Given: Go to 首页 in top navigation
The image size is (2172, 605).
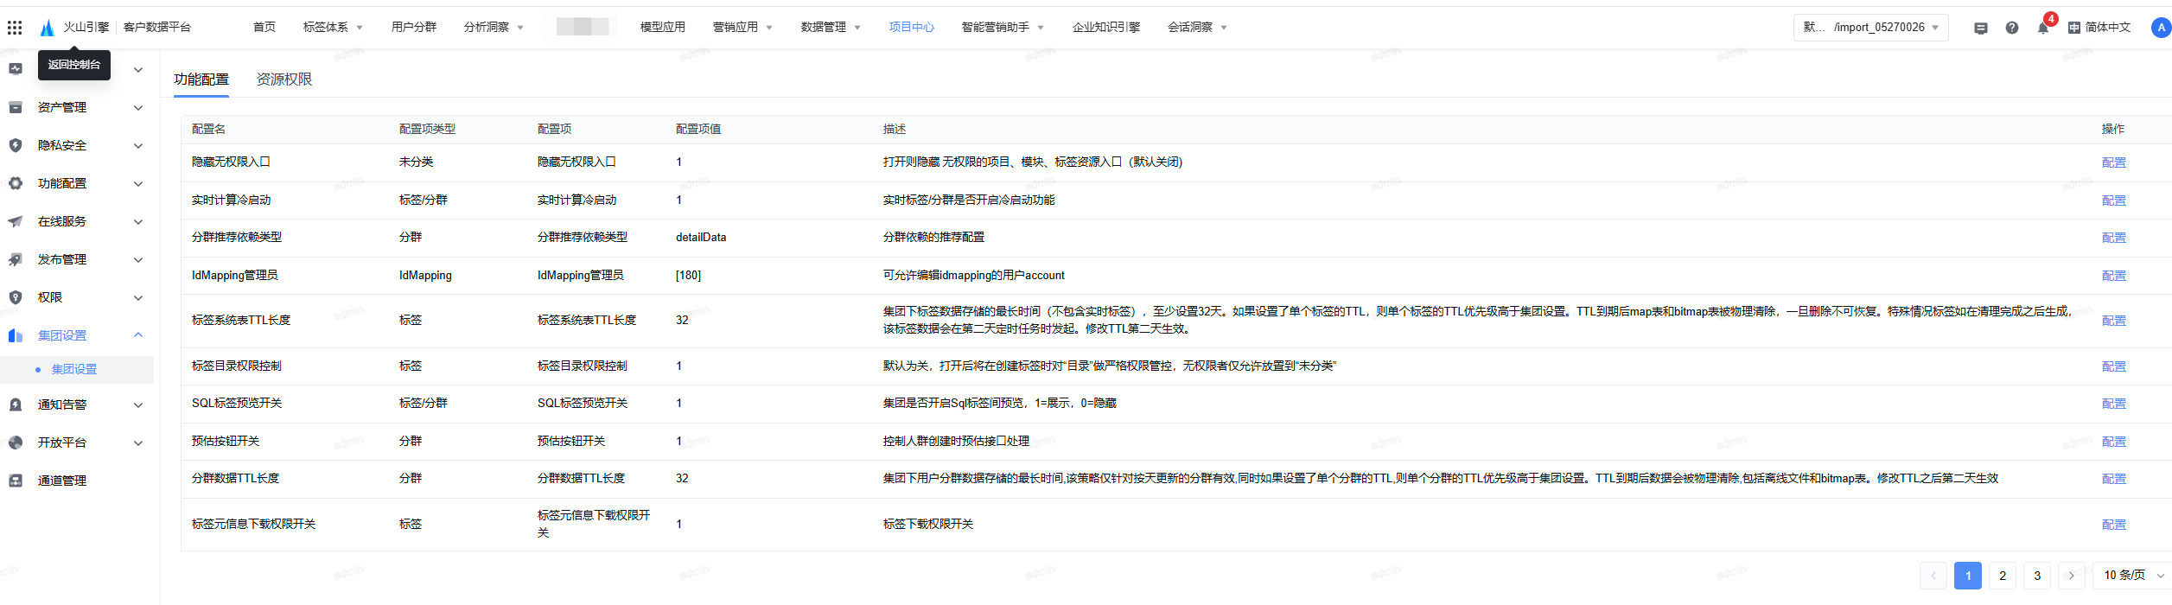Looking at the screenshot, I should (x=264, y=28).
